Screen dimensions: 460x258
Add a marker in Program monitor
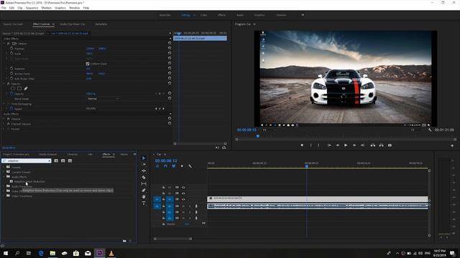click(302, 145)
